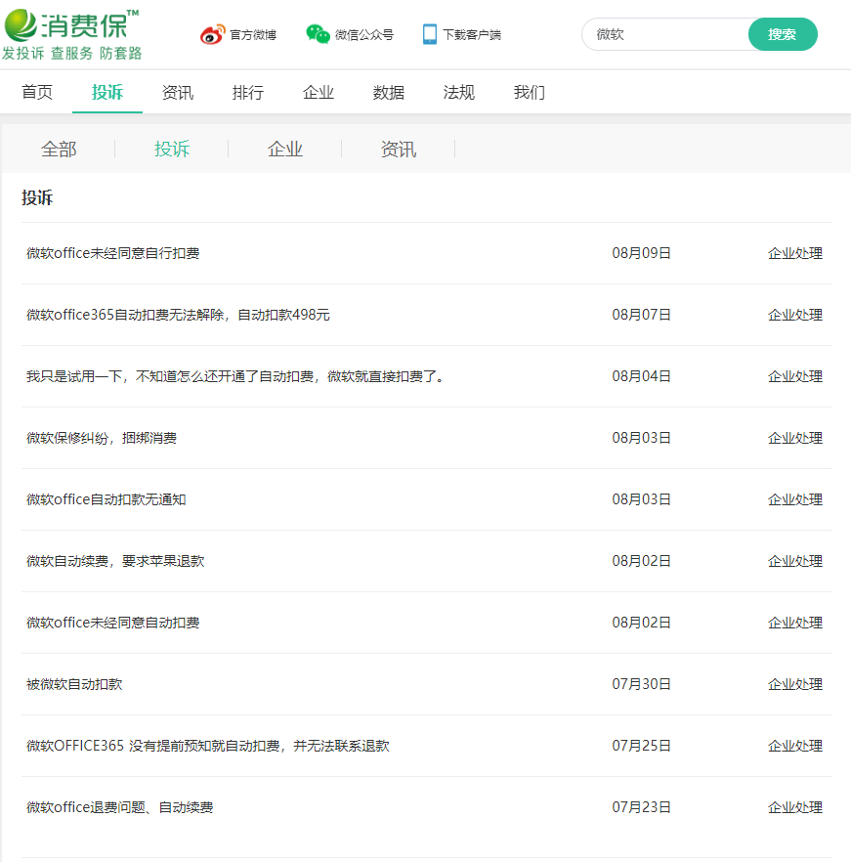851x862 pixels.
Task: Open 官方微博 link text
Action: (x=253, y=34)
